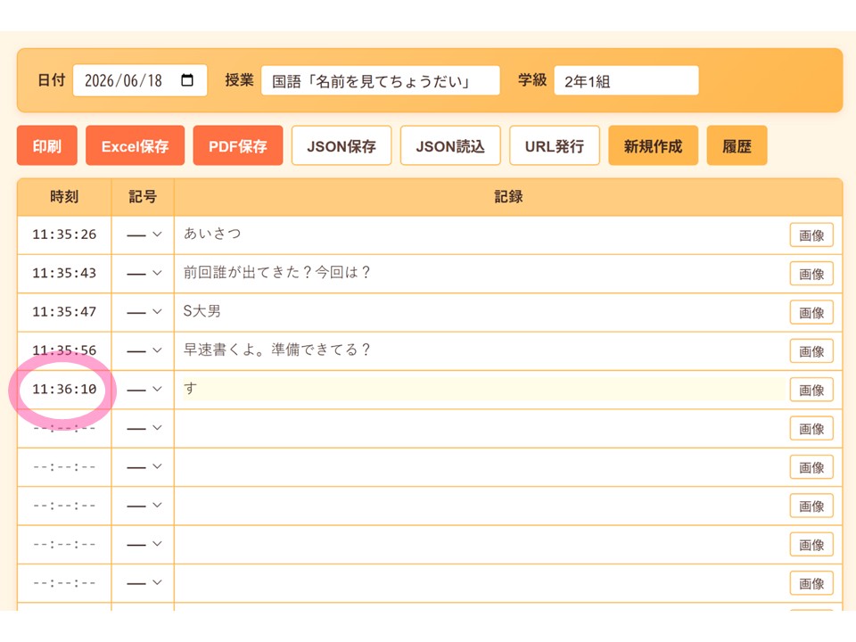Image resolution: width=856 pixels, height=642 pixels.
Task: Click the 印刷 print button
Action: 47,145
